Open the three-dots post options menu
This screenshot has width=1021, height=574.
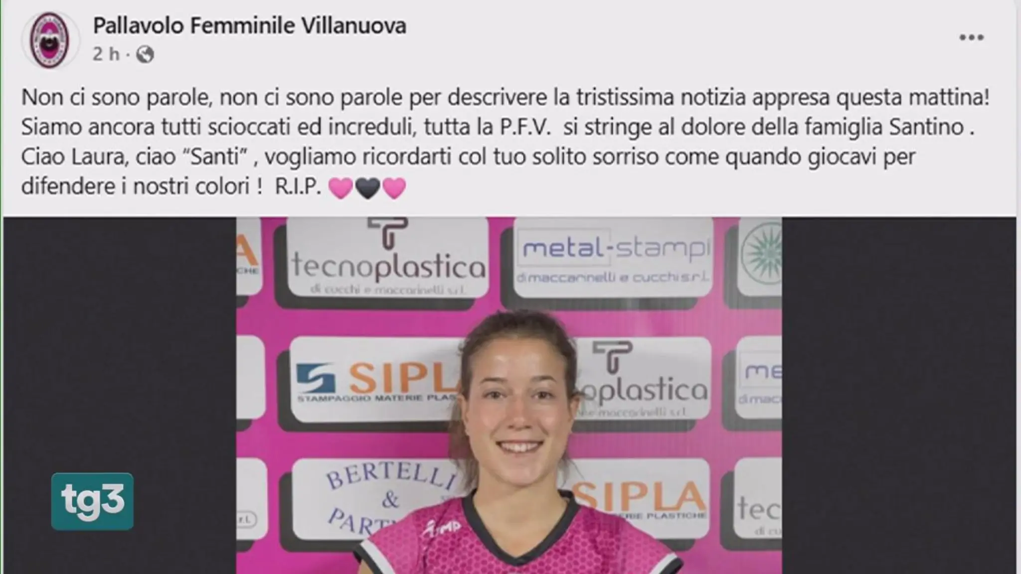click(x=972, y=38)
